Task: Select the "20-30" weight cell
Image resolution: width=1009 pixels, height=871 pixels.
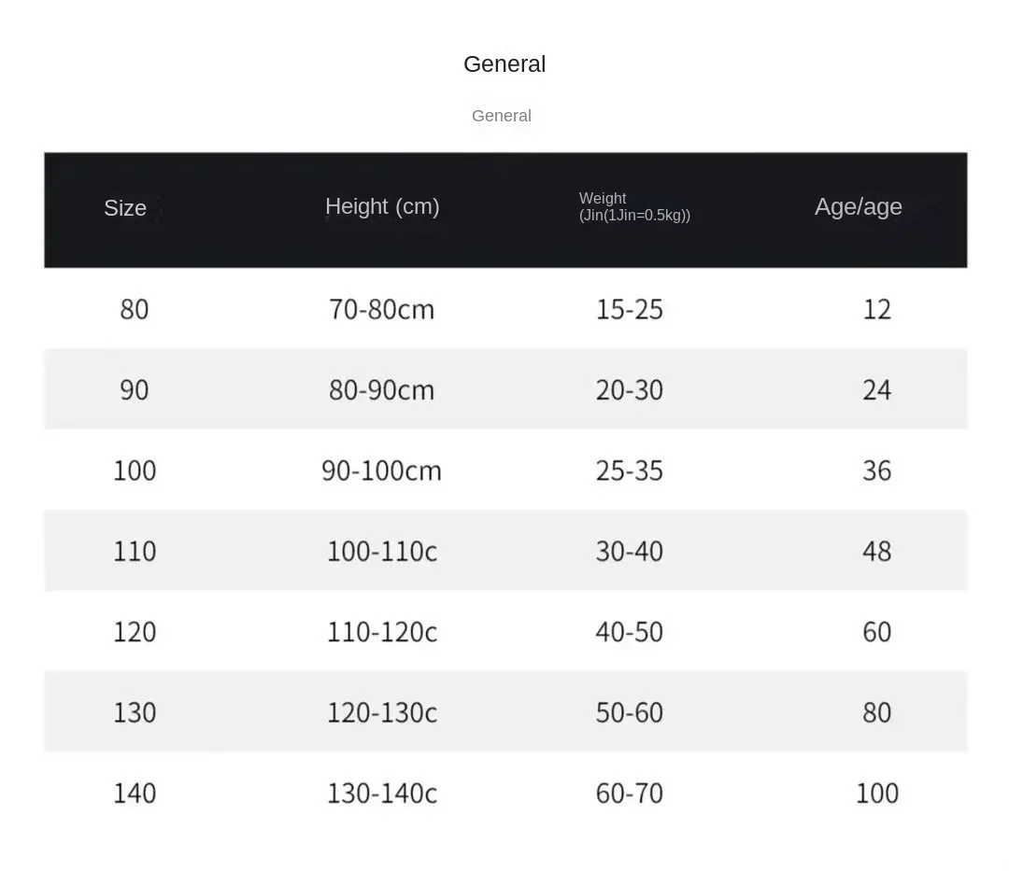Action: pos(629,389)
